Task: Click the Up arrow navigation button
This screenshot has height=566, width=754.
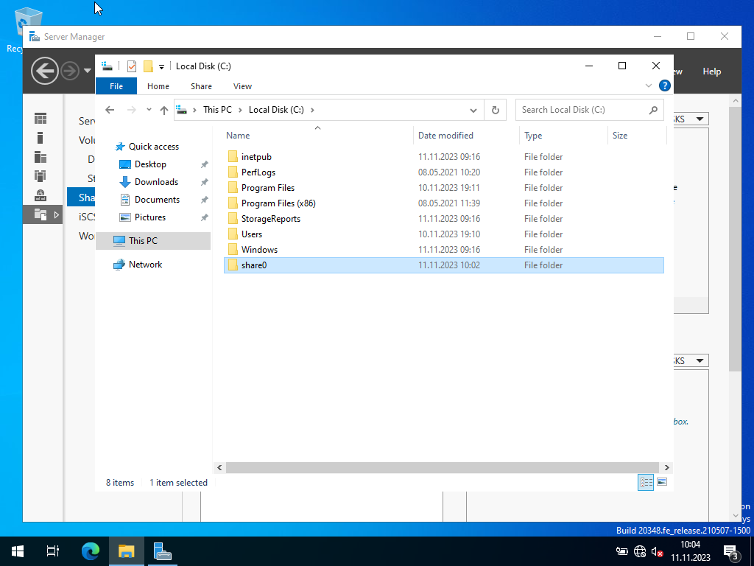Action: point(164,110)
